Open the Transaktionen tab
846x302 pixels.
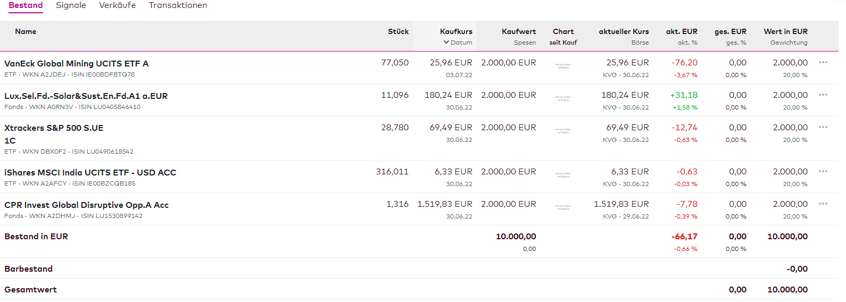(x=178, y=5)
